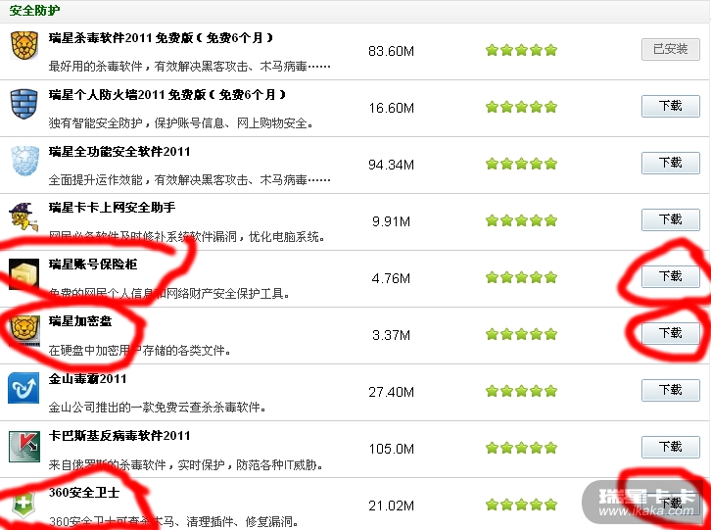
Task: Click the Kaspersky Anti-Virus 2011 K icon
Action: (x=24, y=446)
